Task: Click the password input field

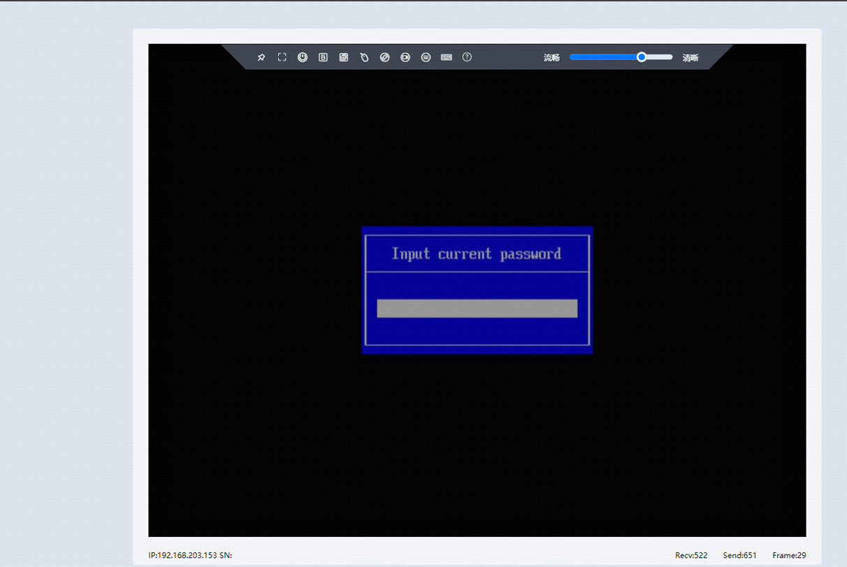Action: point(477,309)
